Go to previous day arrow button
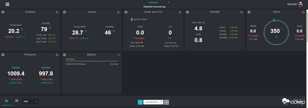The height and width of the screenshot is (108, 308). point(140,102)
